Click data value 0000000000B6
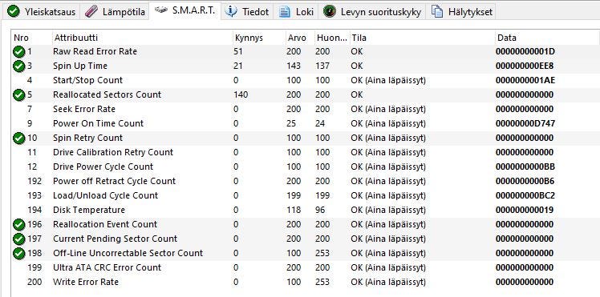This screenshot has width=600, height=297. tap(525, 181)
